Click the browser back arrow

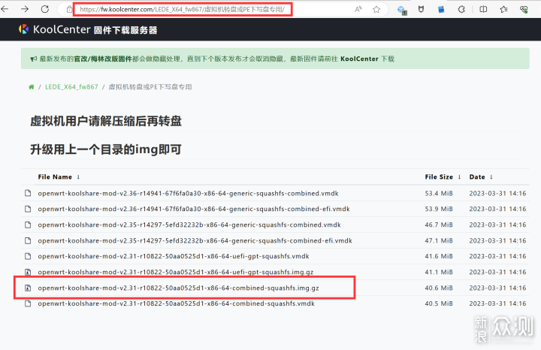pyautogui.click(x=8, y=10)
